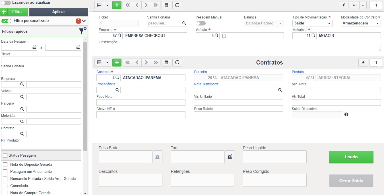Open Tipo de Movimentação dropdown
Image resolution: width=384 pixels, height=195 pixels.
coord(312,23)
